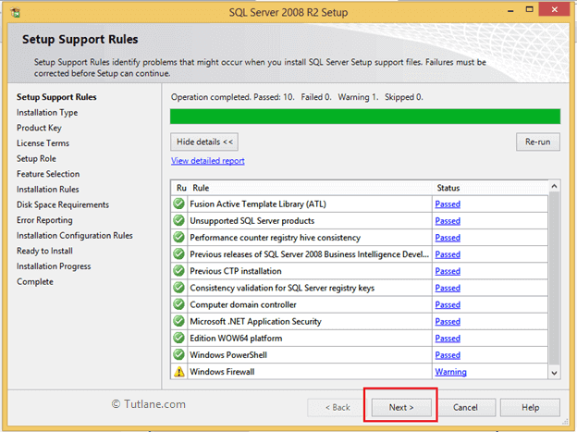The width and height of the screenshot is (577, 432).
Task: Click scroll up arrow of rules list
Action: pyautogui.click(x=554, y=187)
